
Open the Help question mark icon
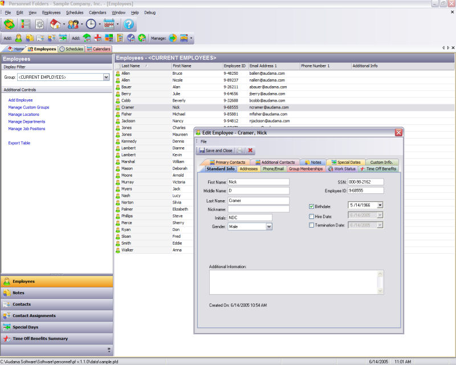[x=129, y=24]
